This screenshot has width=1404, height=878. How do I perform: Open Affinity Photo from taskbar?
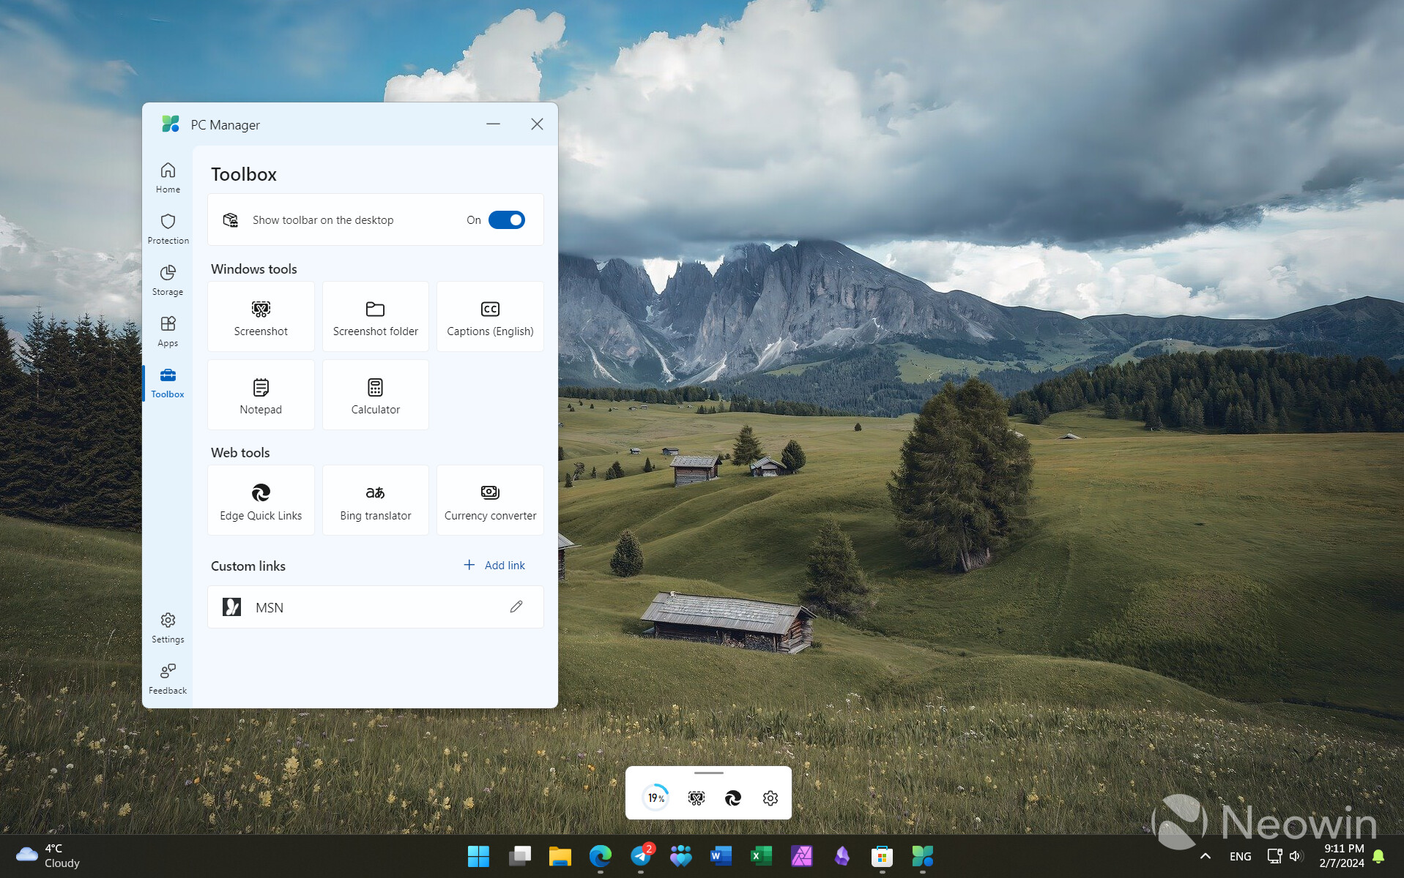801,856
